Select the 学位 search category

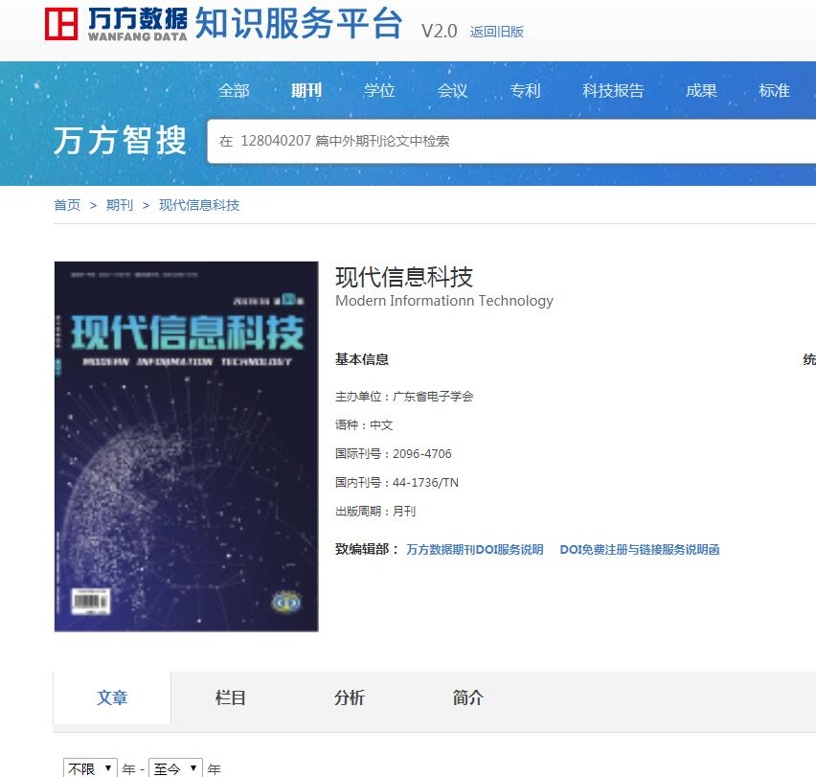pyautogui.click(x=379, y=91)
